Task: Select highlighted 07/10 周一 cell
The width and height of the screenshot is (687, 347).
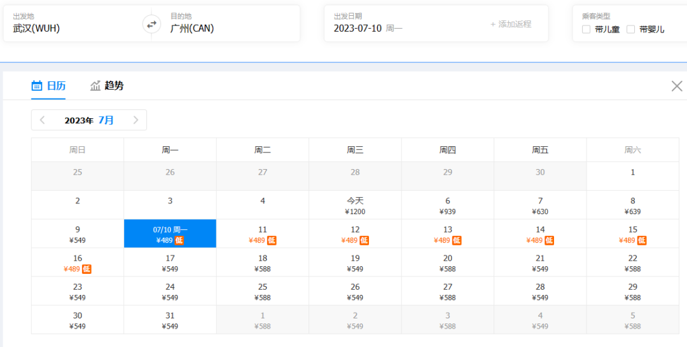Action: click(170, 234)
